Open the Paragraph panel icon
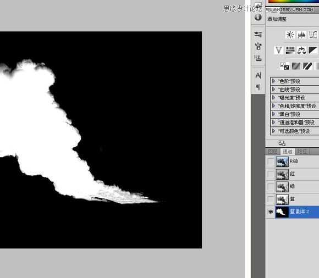The image size is (319, 278). point(258,87)
